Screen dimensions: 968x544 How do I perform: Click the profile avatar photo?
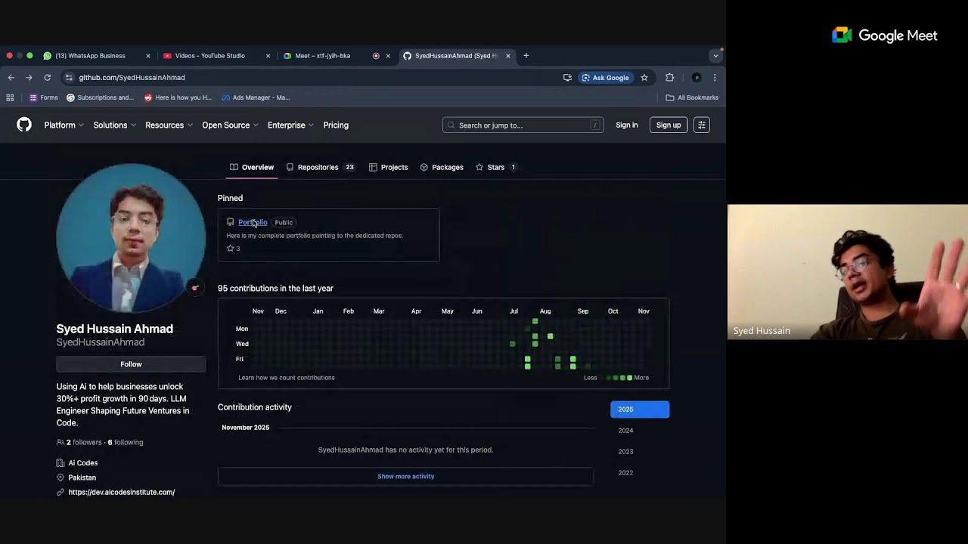[131, 238]
